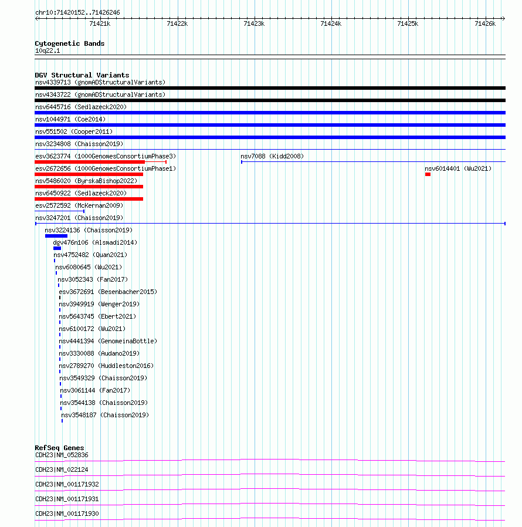Click the 71426k ruler tick label
This screenshot has width=522, height=527.
tap(485, 23)
